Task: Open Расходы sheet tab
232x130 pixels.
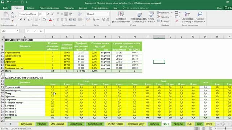Action: click(x=178, y=124)
